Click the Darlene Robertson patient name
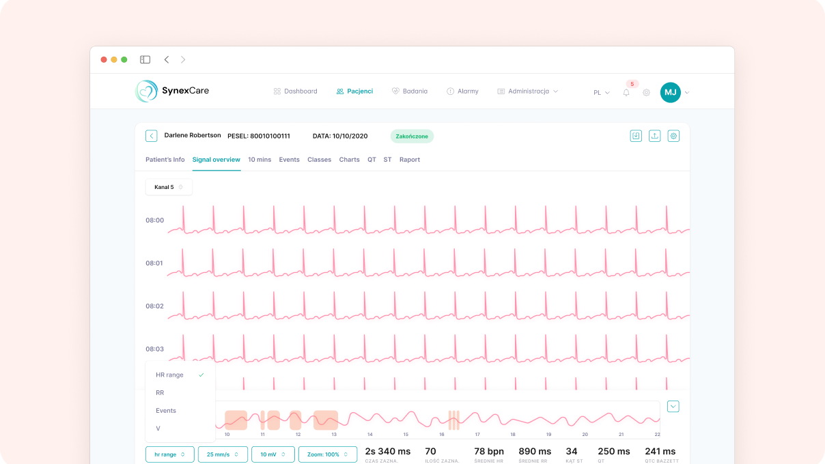The image size is (825, 464). click(193, 136)
